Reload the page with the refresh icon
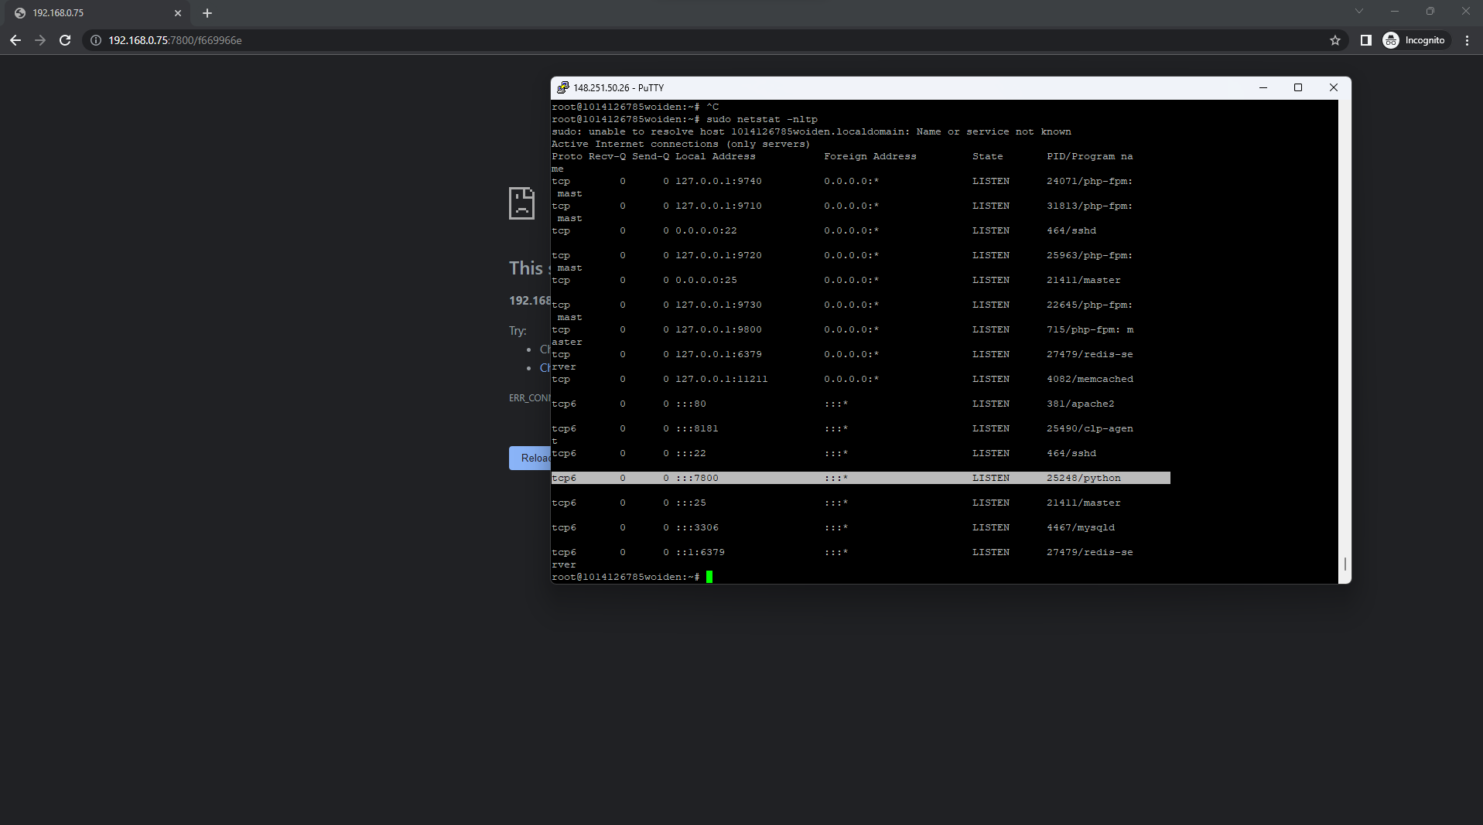1483x825 pixels. click(65, 40)
